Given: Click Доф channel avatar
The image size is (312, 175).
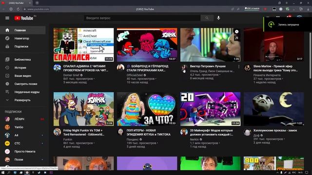Looking at the screenshot, I should [247, 132].
